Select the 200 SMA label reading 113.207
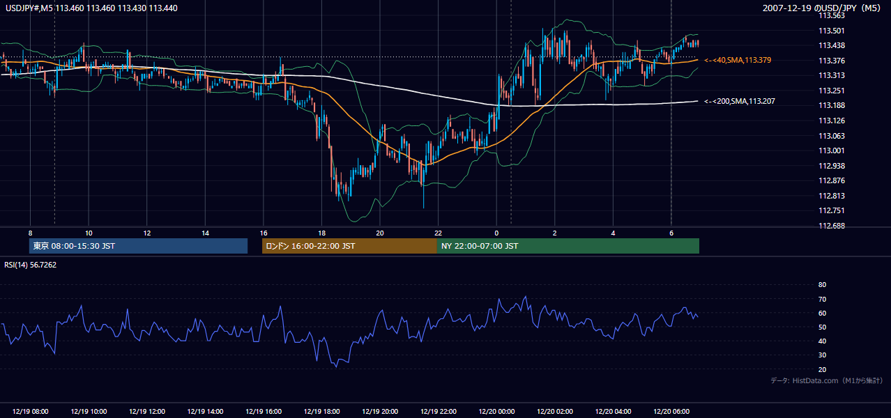 point(740,102)
